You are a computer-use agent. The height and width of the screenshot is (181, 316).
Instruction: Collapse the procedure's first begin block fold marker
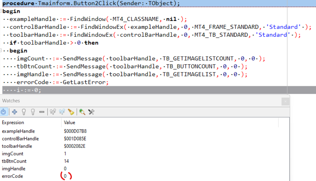[x=1, y=11]
